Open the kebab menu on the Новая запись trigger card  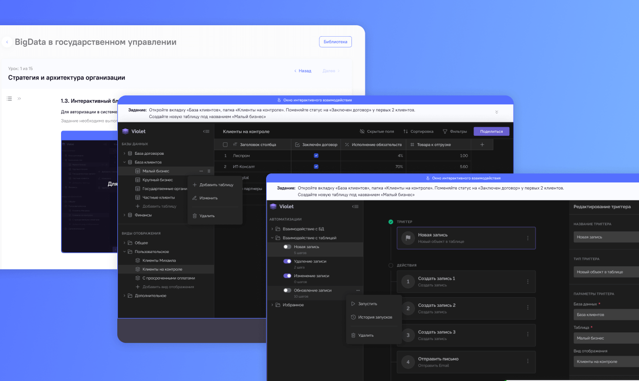pos(527,238)
